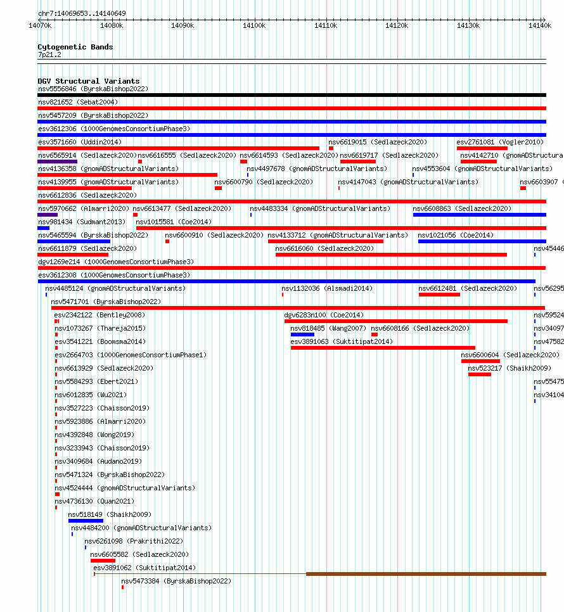This screenshot has width=564, height=612.
Task: Open esv3612308 (1000GenomesConsortiumPhase3) label
Action: click(114, 275)
